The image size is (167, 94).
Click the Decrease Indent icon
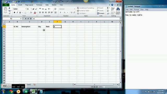[x=49, y=13]
